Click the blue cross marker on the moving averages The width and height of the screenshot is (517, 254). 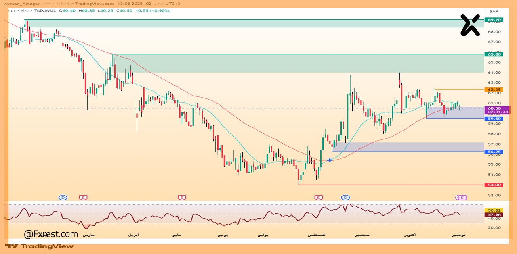click(x=330, y=160)
